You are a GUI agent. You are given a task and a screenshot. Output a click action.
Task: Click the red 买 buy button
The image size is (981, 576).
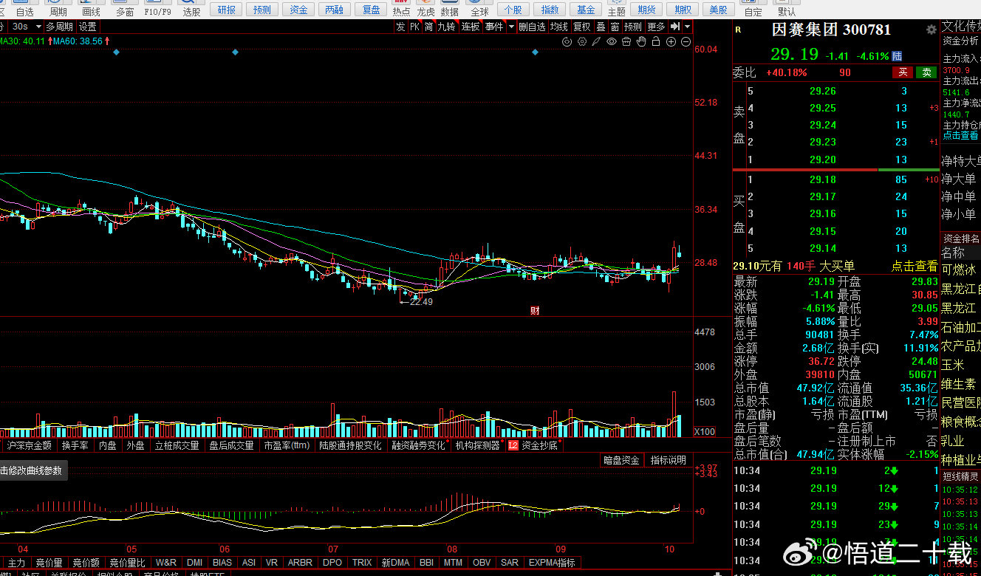[x=903, y=72]
